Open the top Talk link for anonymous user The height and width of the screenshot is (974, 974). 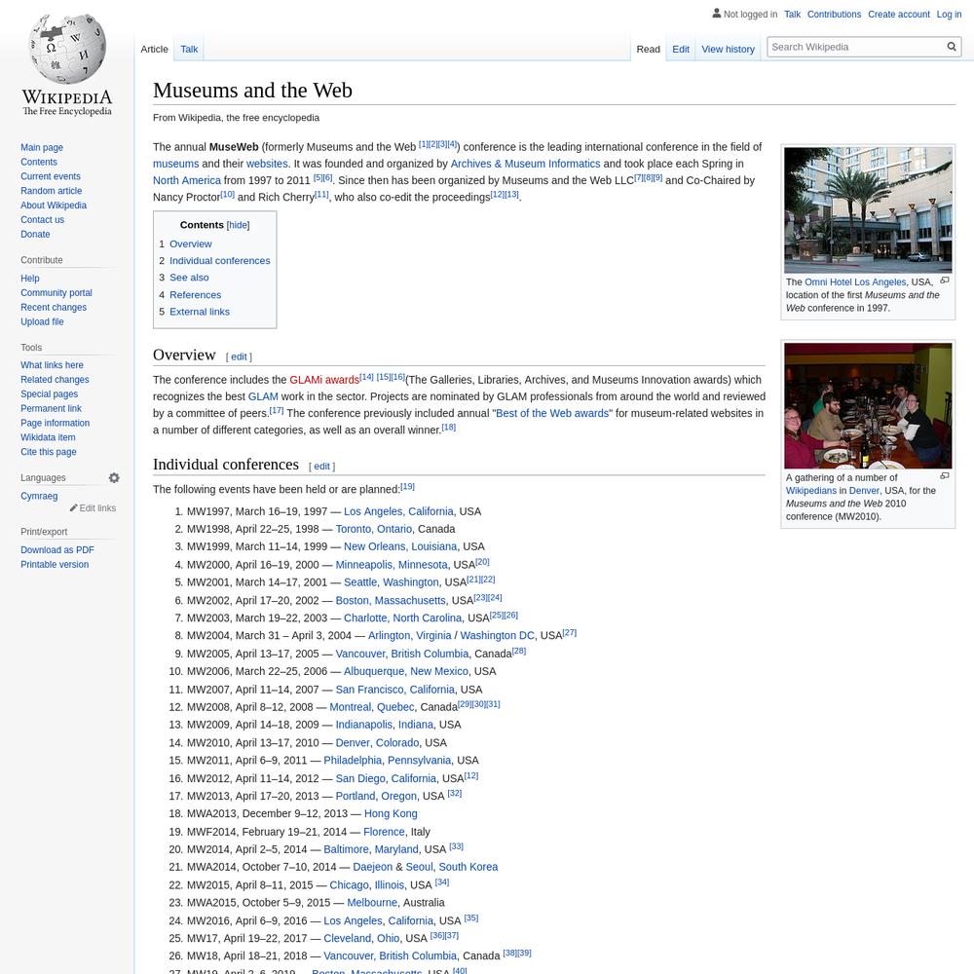coord(792,15)
